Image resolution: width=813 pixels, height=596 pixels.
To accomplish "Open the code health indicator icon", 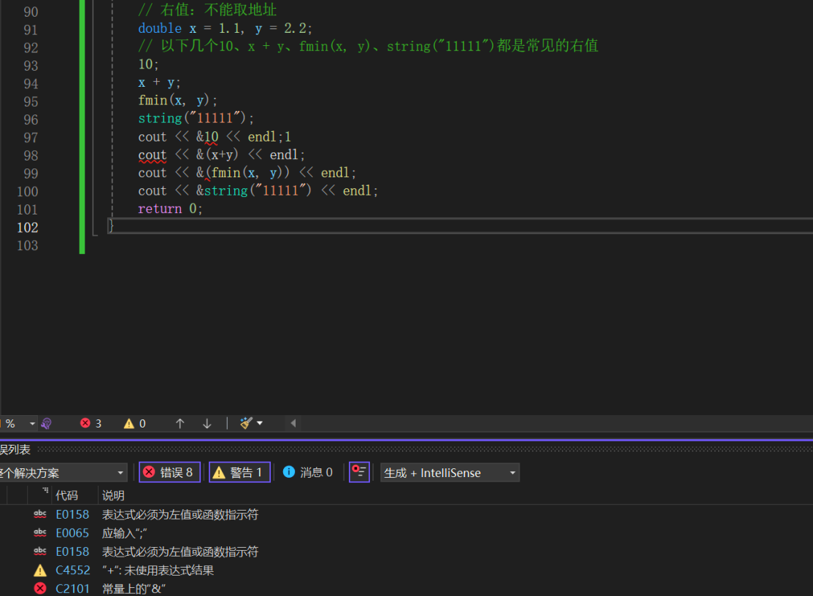I will click(x=47, y=424).
